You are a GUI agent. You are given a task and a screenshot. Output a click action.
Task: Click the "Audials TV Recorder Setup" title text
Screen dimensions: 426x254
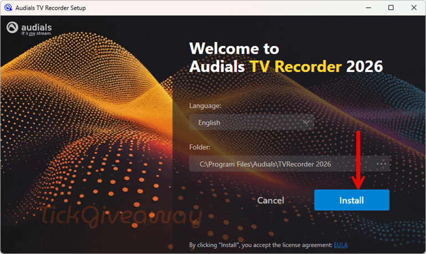pos(50,8)
